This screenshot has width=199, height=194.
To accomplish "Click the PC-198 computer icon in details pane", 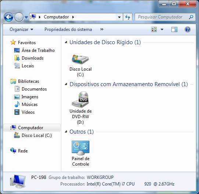I will pyautogui.click(x=18, y=181).
